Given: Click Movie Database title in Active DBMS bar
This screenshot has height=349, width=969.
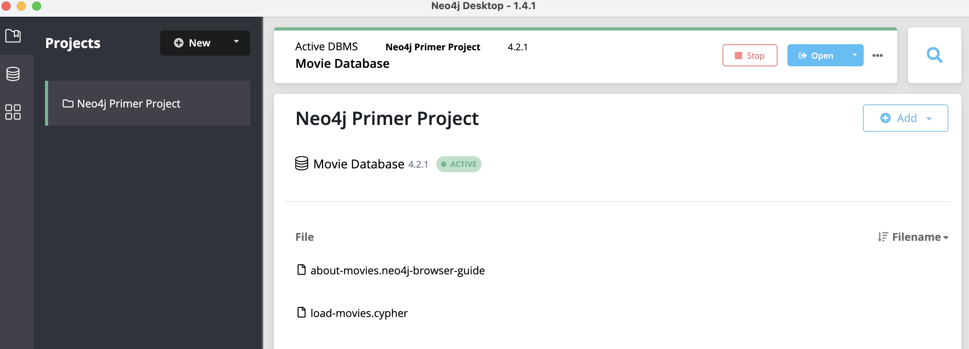Looking at the screenshot, I should coord(342,64).
